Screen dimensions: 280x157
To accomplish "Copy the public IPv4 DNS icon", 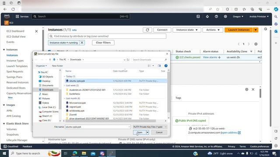I will tap(190, 129).
